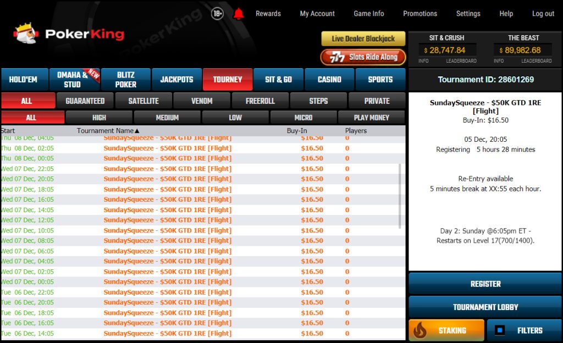Click Sit & Crush jackpot amount $28,747.84
563x343 pixels.
[x=448, y=50]
